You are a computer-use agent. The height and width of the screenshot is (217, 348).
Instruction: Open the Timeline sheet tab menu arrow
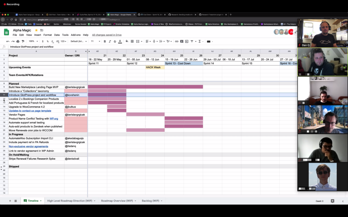[x=40, y=200]
